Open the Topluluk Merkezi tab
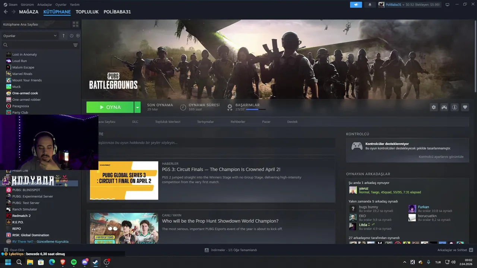 pyautogui.click(x=168, y=122)
